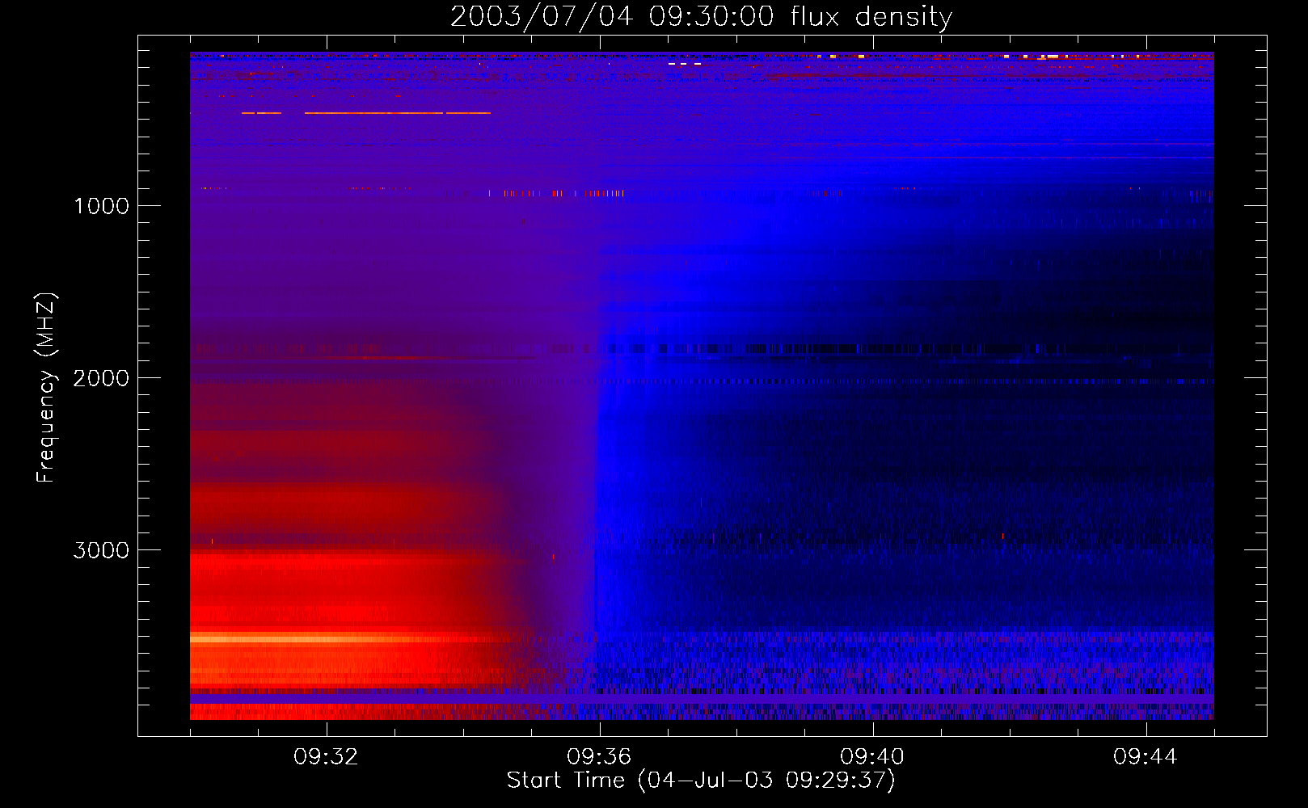Viewport: 1308px width, 808px height.
Task: Click the 'Frequency (MHZ)' axis title
Action: point(47,388)
